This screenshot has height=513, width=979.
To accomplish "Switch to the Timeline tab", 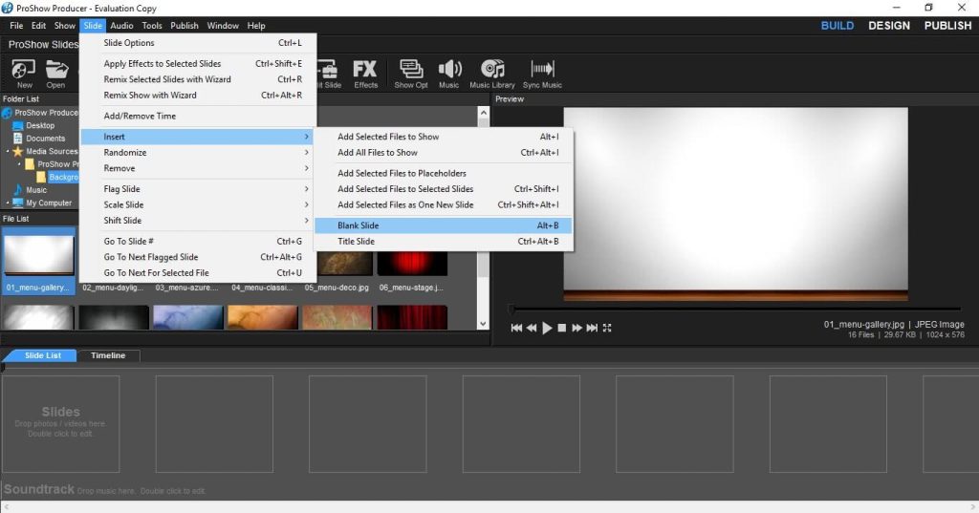I will [x=108, y=355].
